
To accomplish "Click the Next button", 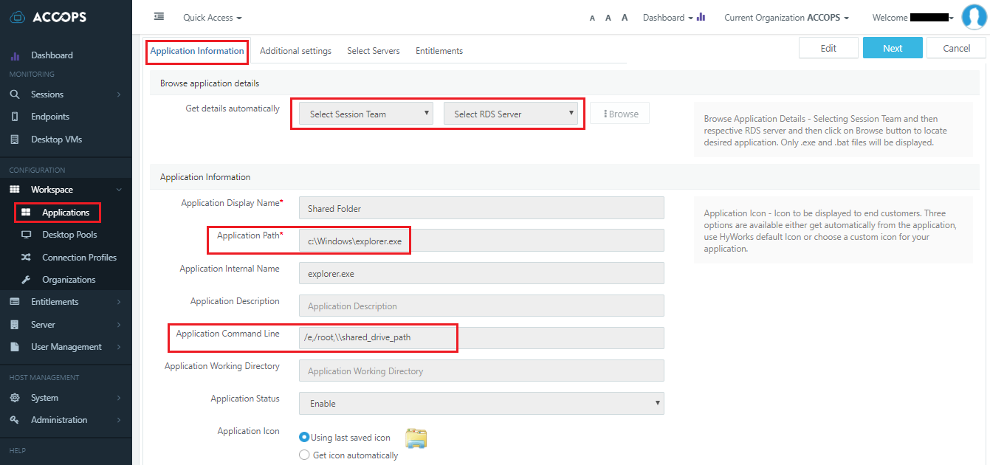I will (x=893, y=48).
